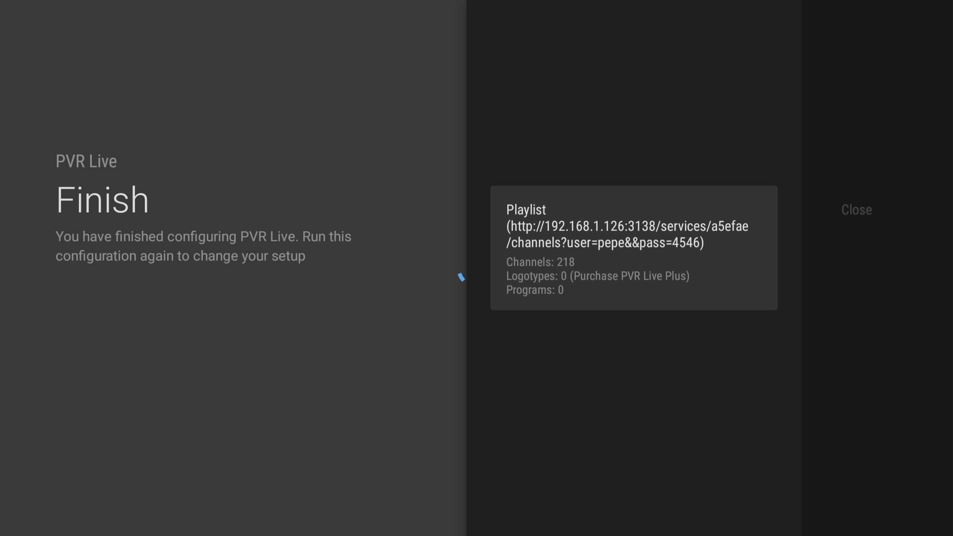953x536 pixels.
Task: Click the small blue loading indicator
Action: (x=461, y=277)
